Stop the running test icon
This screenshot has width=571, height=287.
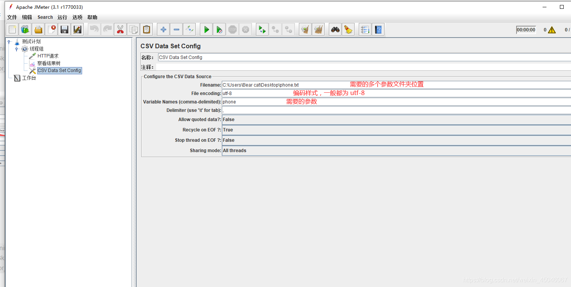pos(233,30)
